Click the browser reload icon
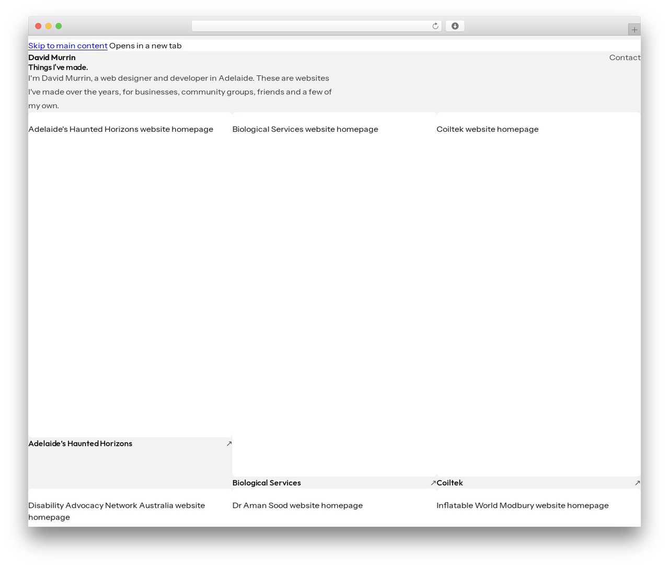Image resolution: width=669 pixels, height=567 pixels. point(435,26)
